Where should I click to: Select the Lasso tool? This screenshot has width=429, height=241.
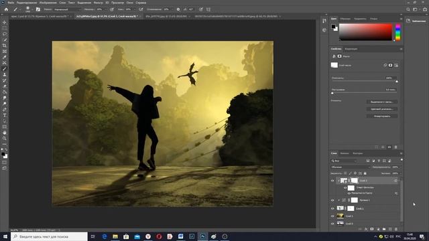click(5, 34)
